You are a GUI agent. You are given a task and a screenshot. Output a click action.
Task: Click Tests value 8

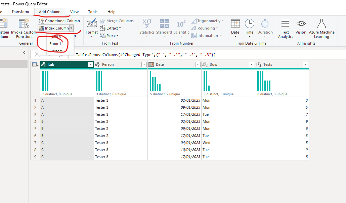[282, 157]
